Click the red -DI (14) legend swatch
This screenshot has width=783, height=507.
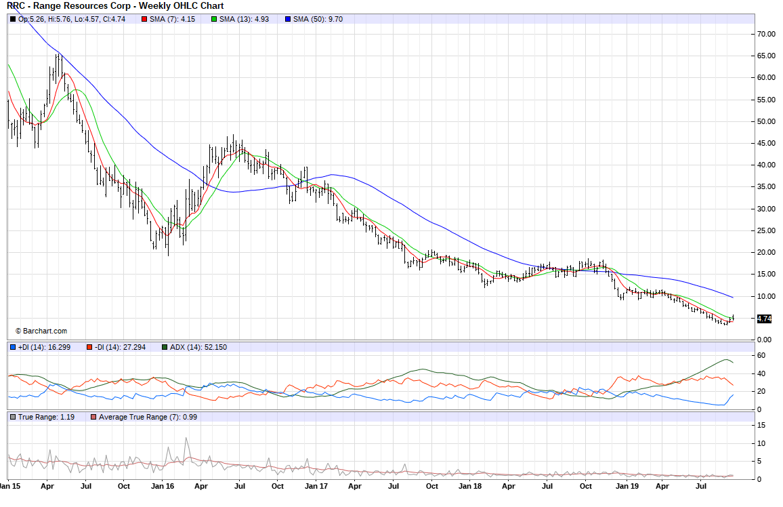89,347
